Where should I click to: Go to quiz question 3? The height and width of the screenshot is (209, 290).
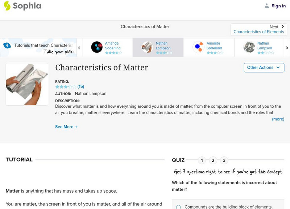click(x=224, y=160)
